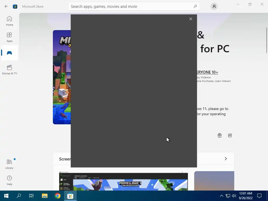Open taskbar search
Image resolution: width=268 pixels, height=201 pixels.
pos(19,196)
